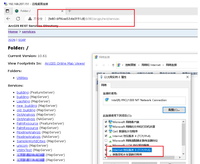
Task: Click the items list scroll-down arrow
Action: (183, 154)
